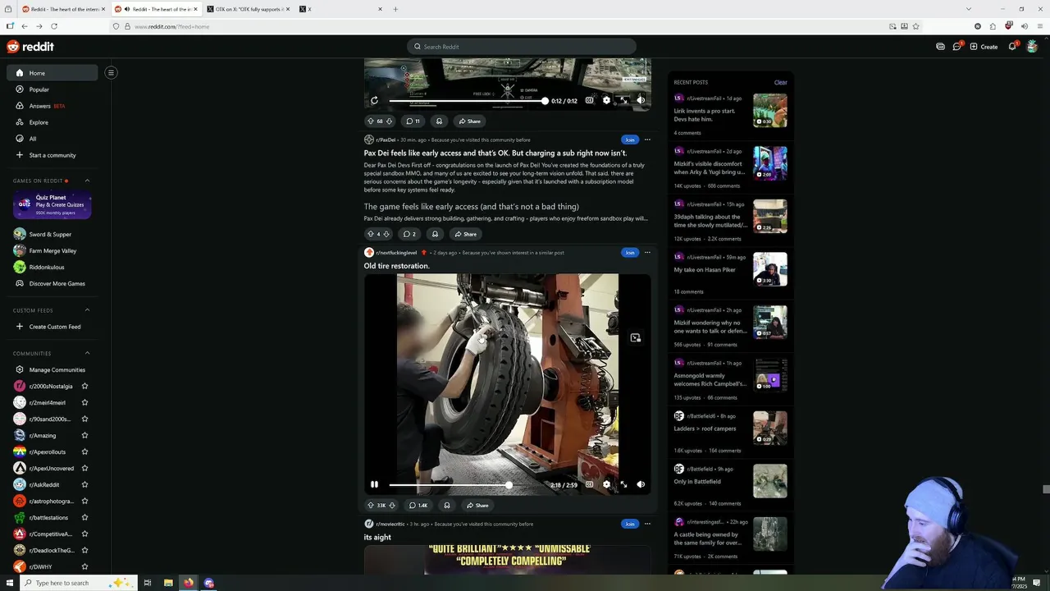Share the Old tire restoration post

pos(477,506)
